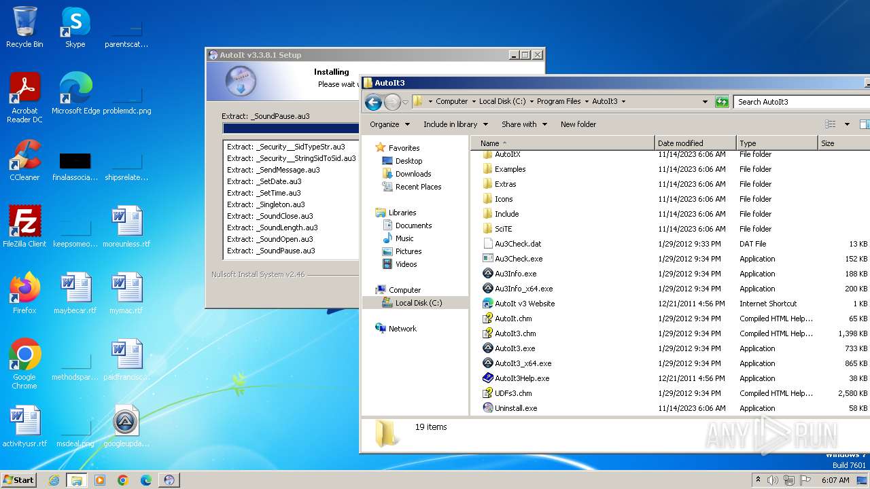Sort by Name column header
The width and height of the screenshot is (870, 489).
click(x=563, y=143)
